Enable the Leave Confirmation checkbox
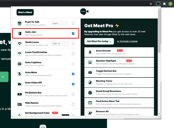 (x=73, y=54)
